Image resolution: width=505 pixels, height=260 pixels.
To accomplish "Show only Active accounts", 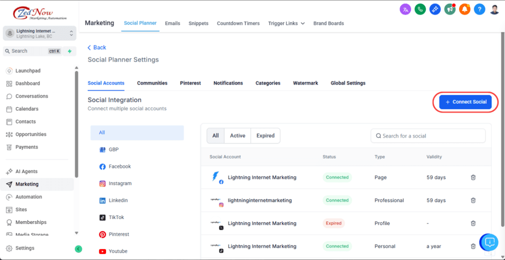I will 237,136.
